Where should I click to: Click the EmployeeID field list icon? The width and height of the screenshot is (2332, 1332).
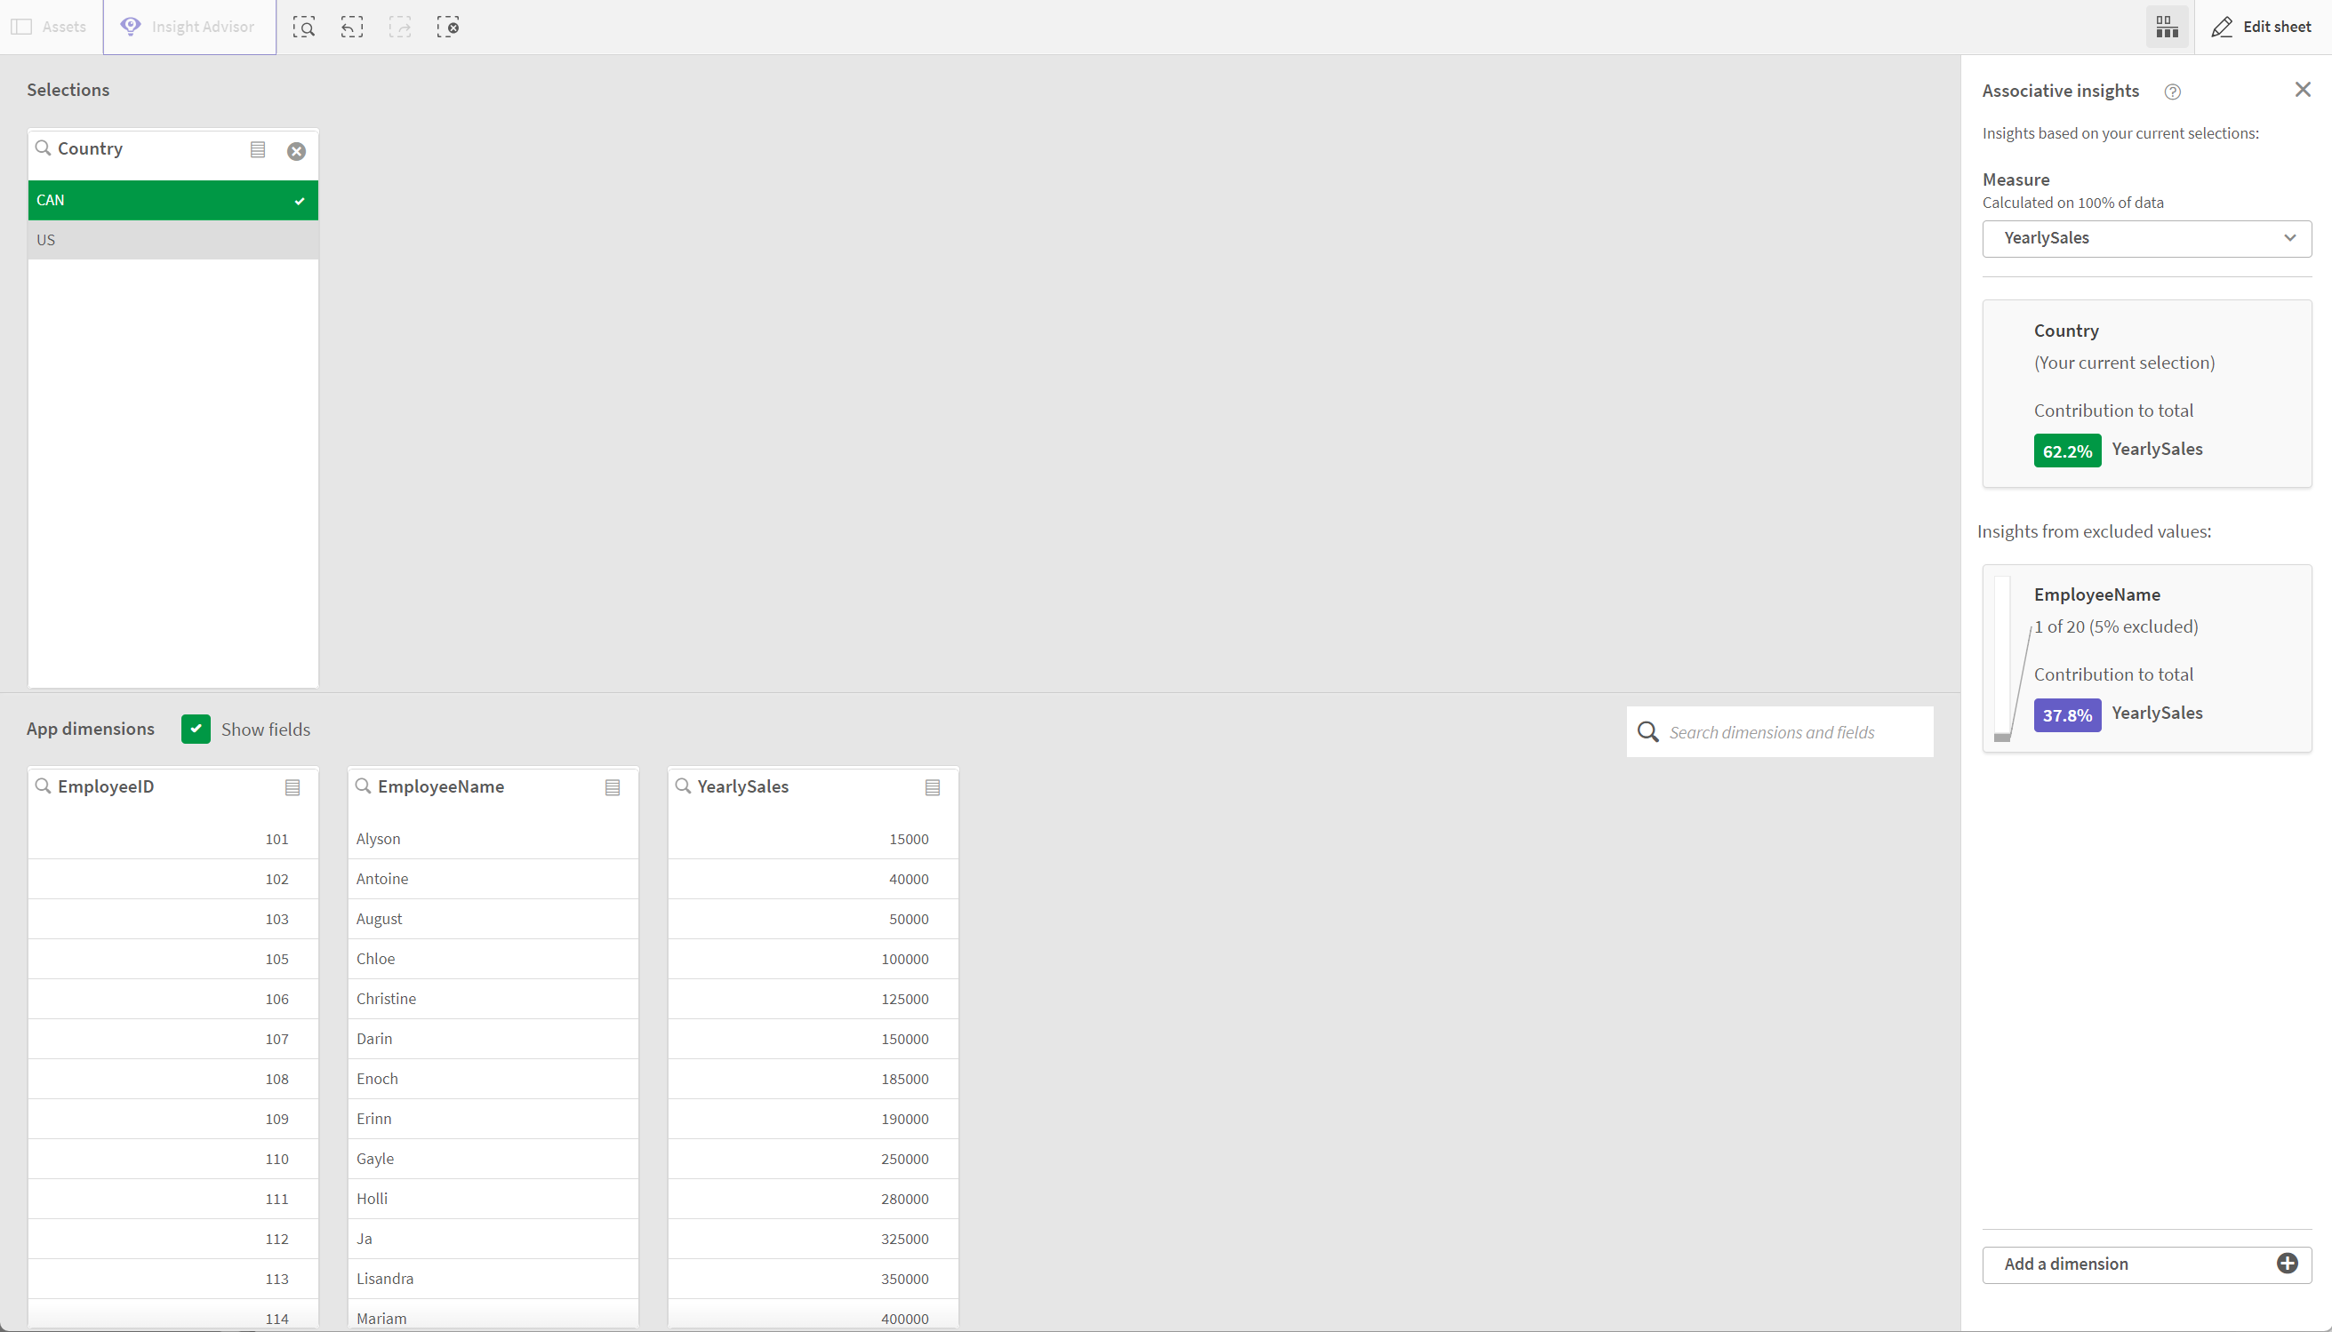(293, 786)
